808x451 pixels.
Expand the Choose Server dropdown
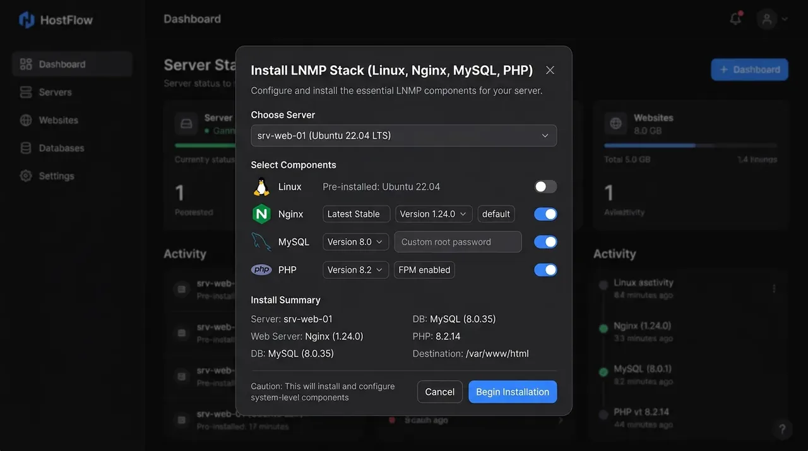click(404, 136)
